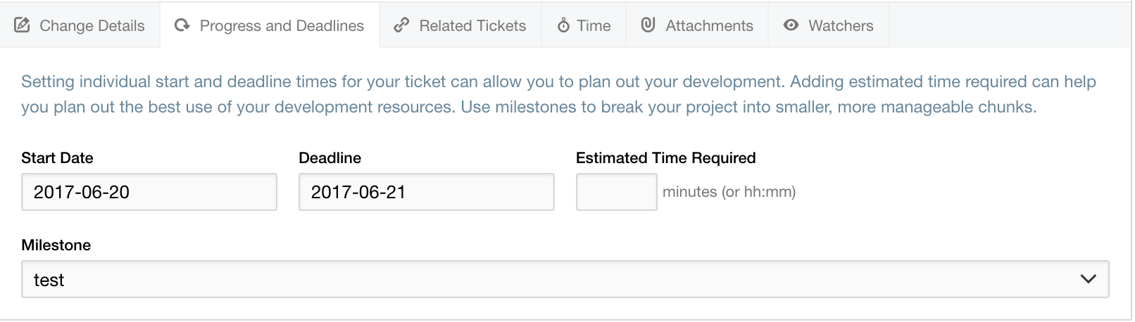This screenshot has height=322, width=1135.
Task: Go to the Time tab
Action: point(584,25)
